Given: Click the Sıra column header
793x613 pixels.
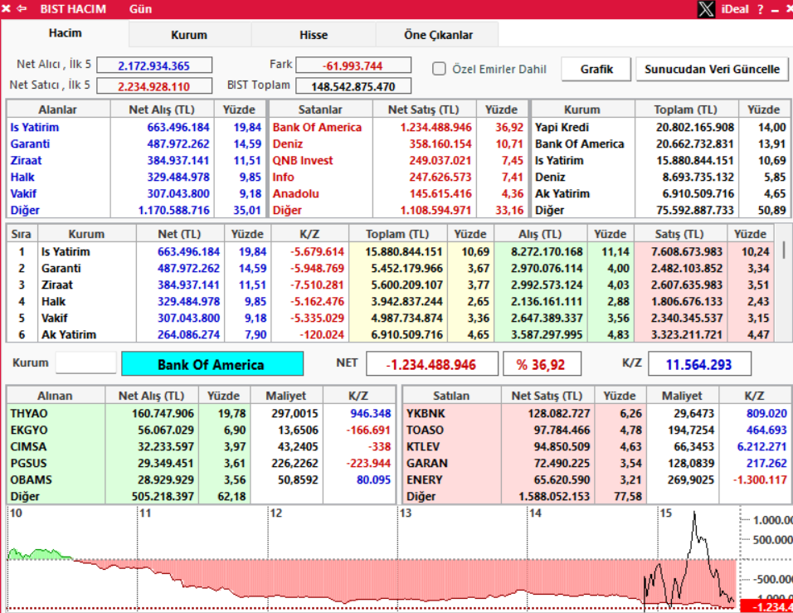Looking at the screenshot, I should [x=22, y=234].
